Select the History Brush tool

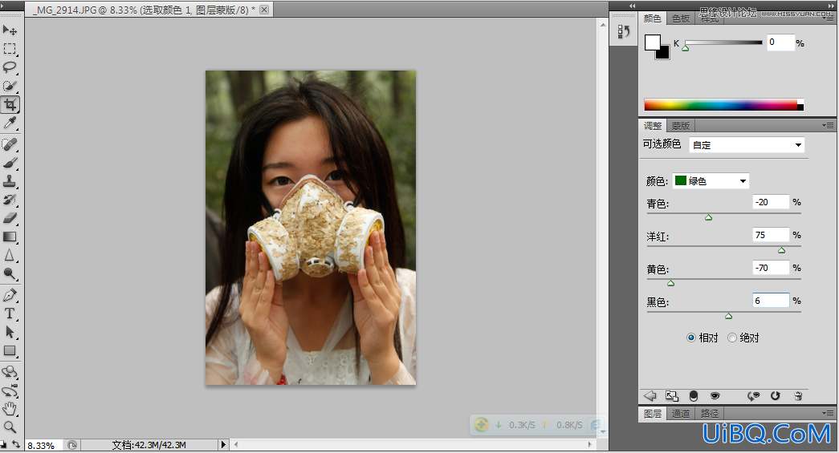click(10, 200)
